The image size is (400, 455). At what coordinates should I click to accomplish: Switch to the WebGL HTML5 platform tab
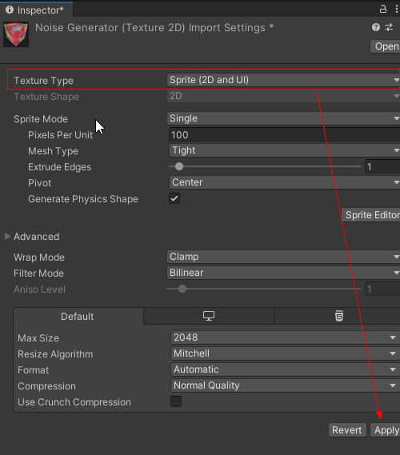coord(339,316)
